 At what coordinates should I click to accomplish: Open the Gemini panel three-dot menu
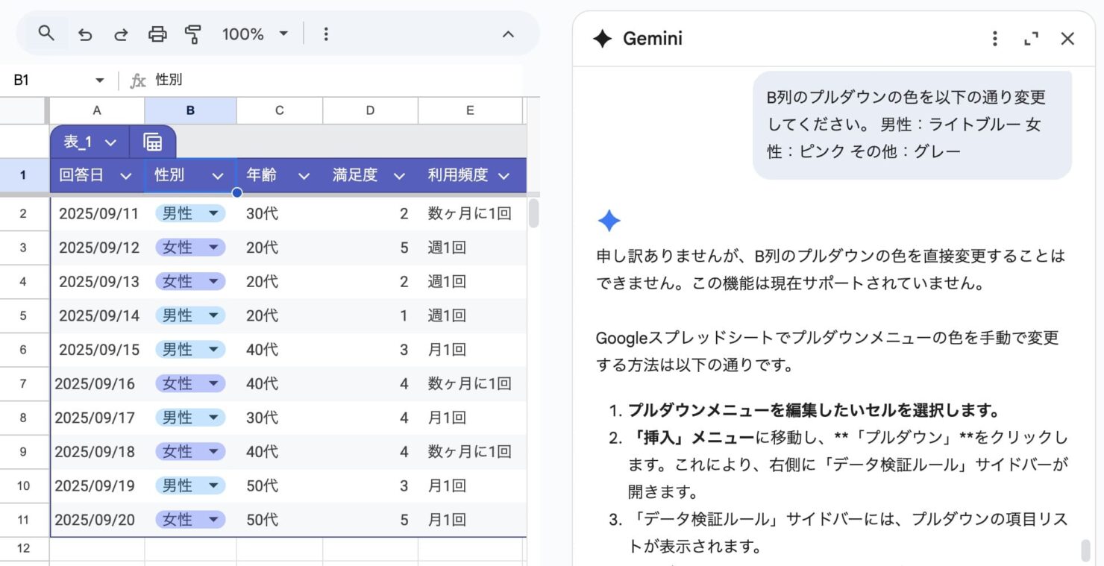coord(994,39)
